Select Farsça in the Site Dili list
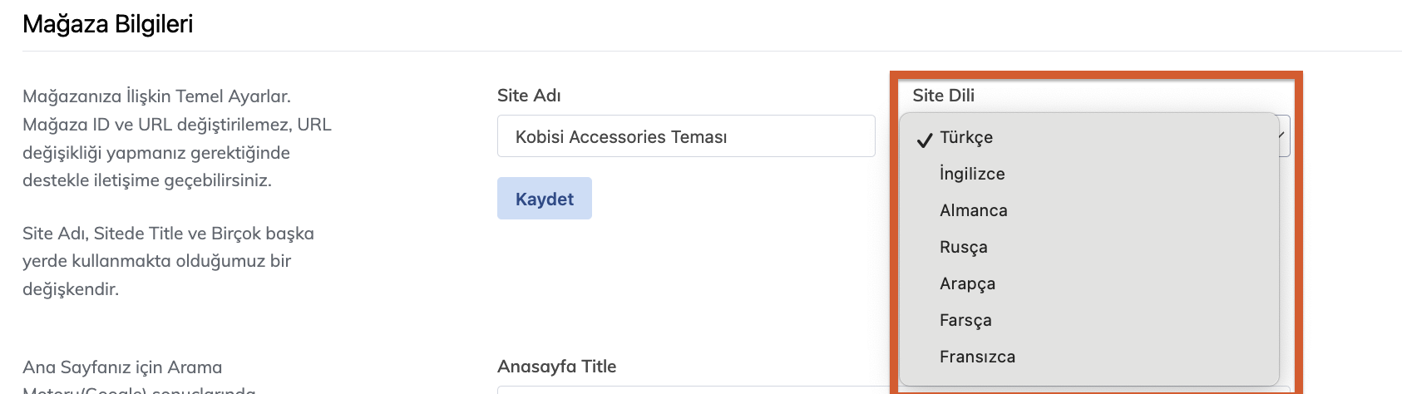The height and width of the screenshot is (394, 1402). [965, 321]
